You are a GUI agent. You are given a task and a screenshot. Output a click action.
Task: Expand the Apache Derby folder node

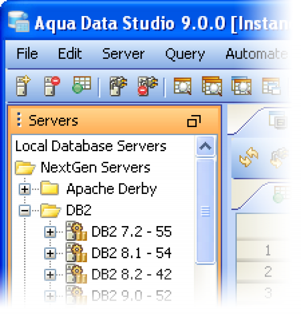[x=25, y=189]
